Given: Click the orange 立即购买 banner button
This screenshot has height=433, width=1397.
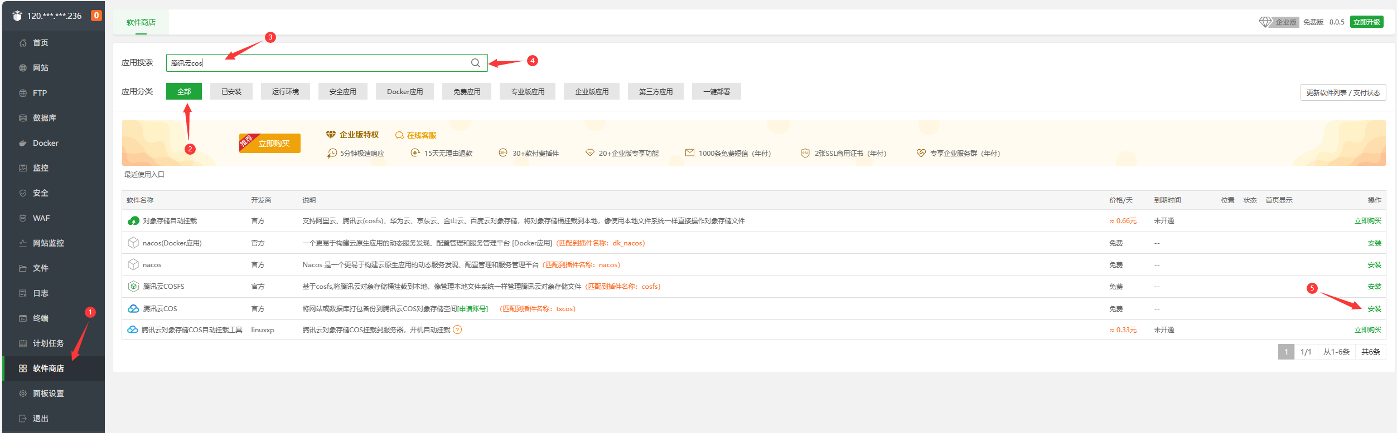Looking at the screenshot, I should 270,143.
